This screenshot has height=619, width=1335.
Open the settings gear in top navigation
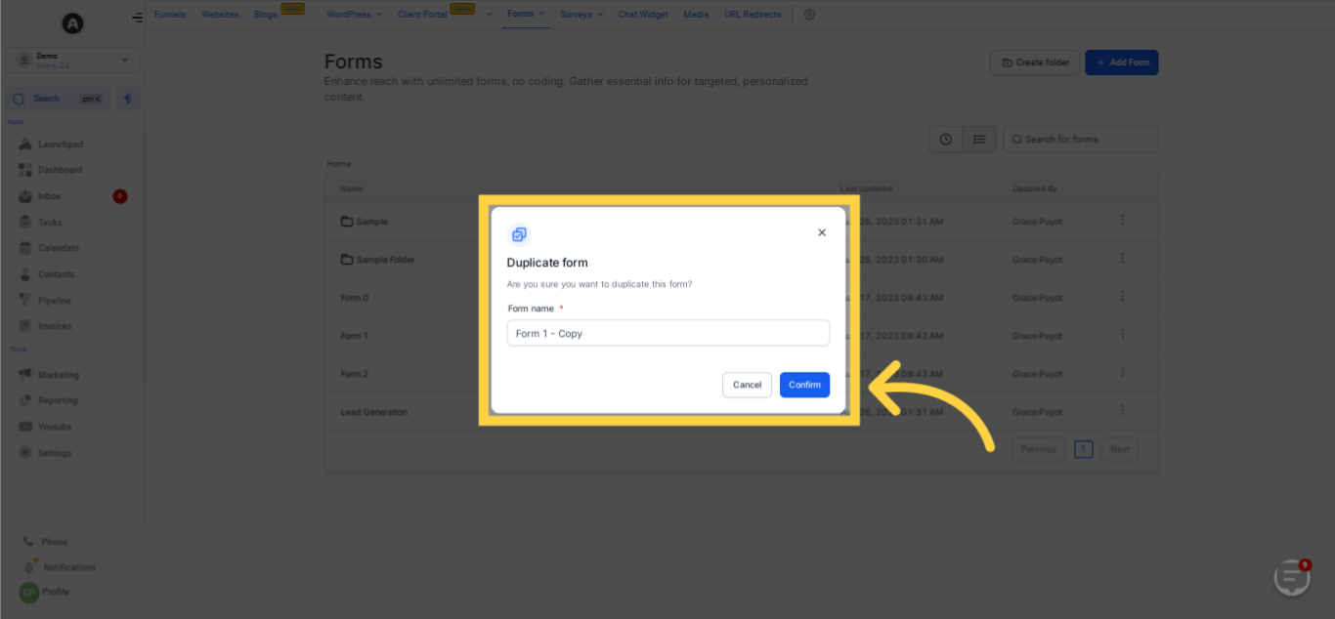click(x=809, y=15)
